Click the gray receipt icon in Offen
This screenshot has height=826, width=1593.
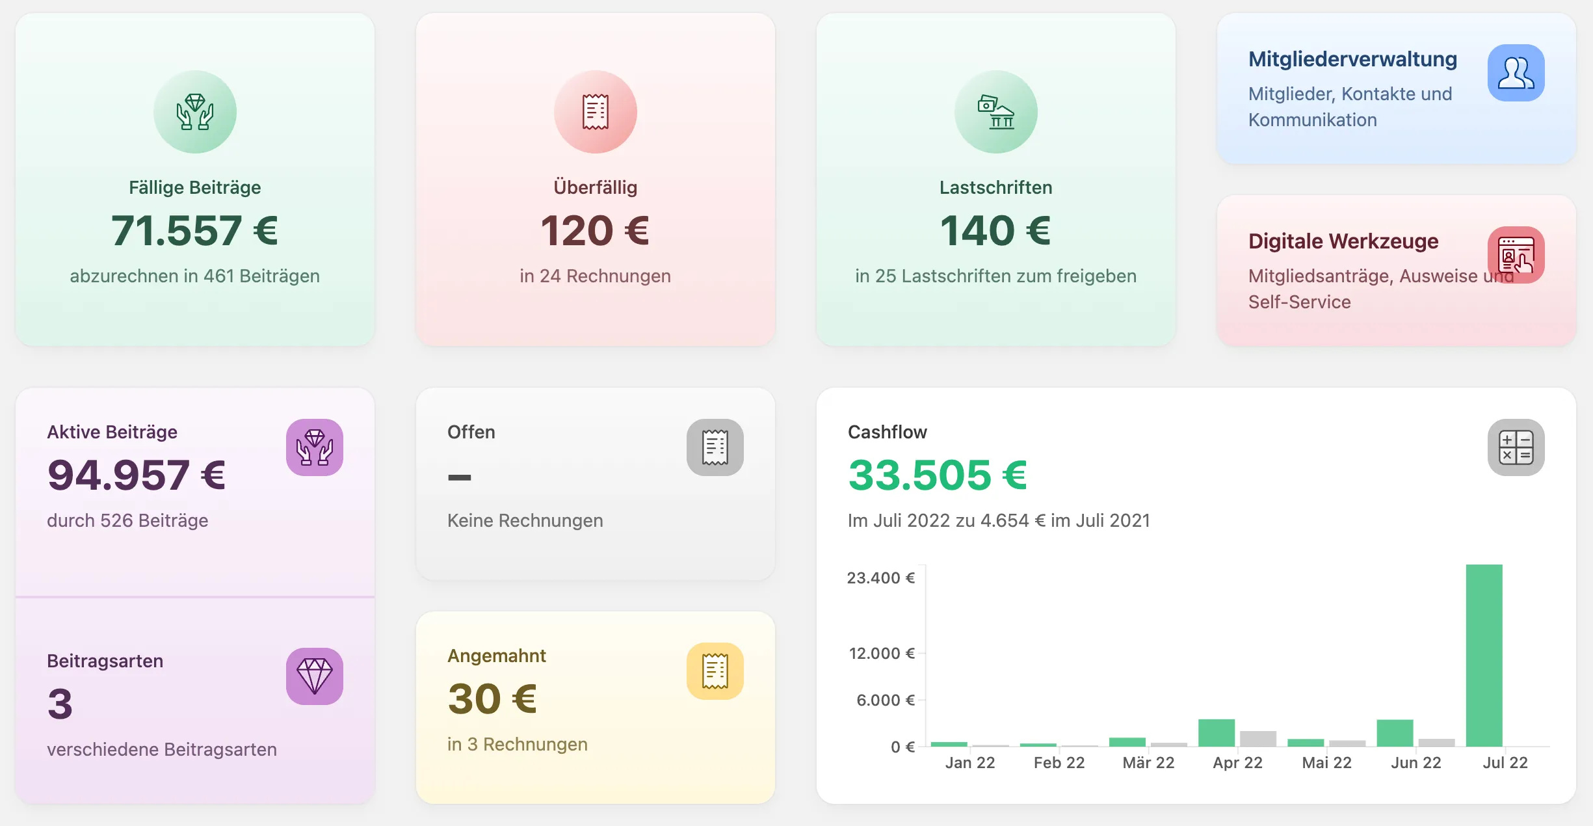[715, 447]
